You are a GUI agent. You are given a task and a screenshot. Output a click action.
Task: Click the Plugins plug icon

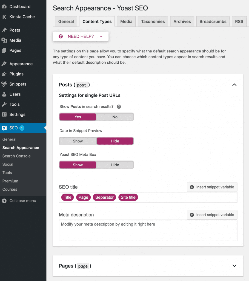[4, 74]
